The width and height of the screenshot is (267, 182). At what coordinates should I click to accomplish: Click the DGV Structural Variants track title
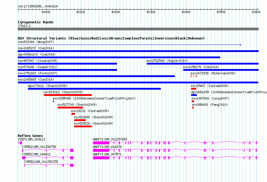point(111,38)
